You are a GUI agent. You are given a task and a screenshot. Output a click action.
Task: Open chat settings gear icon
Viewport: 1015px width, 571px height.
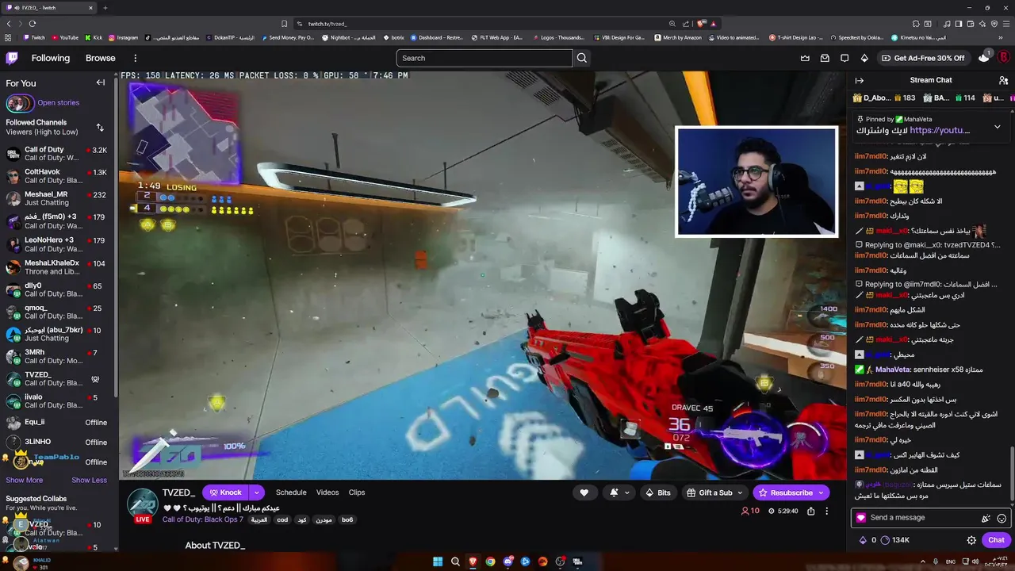[x=971, y=540]
